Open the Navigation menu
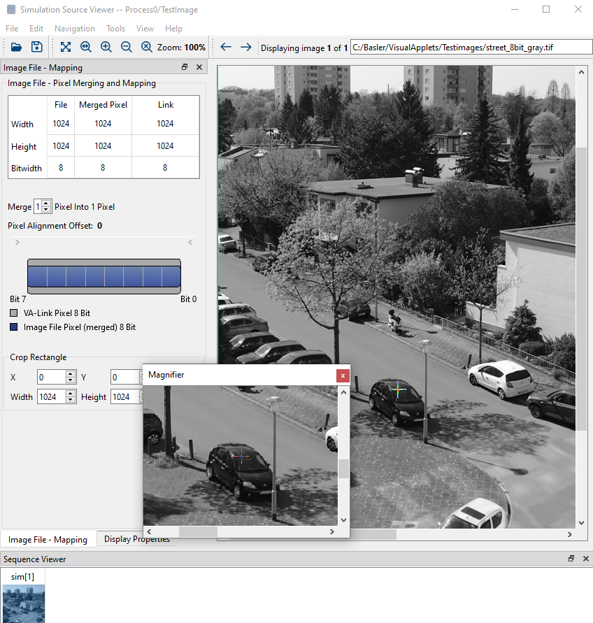Image resolution: width=593 pixels, height=623 pixels. coord(75,29)
